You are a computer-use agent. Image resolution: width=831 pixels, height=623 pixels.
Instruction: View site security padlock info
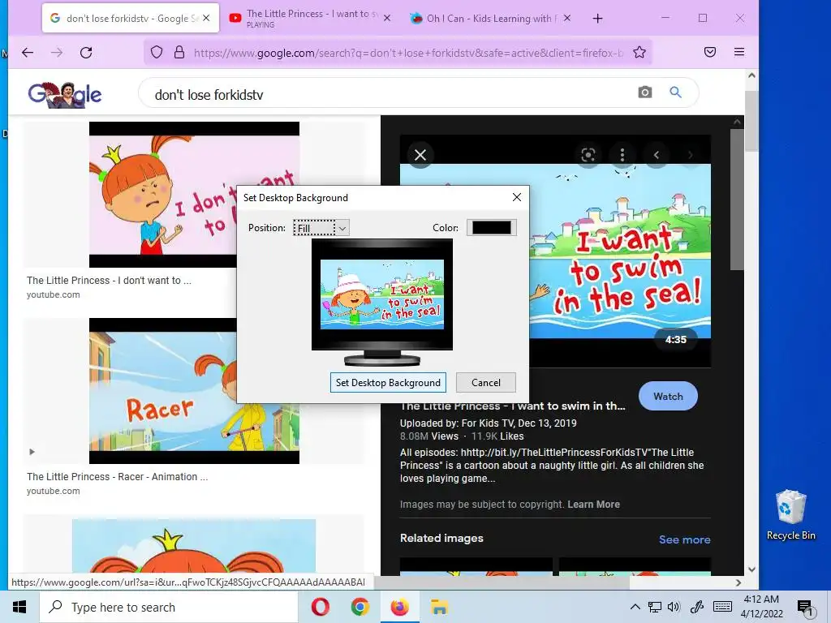(179, 52)
